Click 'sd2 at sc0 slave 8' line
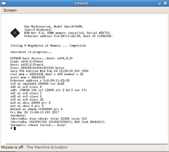This screenshot has height=152, width=169. (x=26, y=96)
